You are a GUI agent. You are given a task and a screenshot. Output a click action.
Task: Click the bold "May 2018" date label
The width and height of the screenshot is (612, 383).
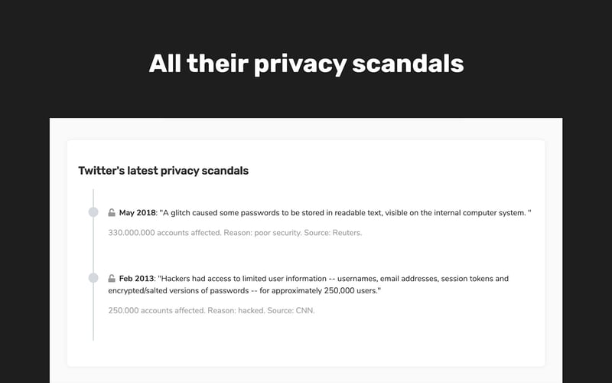(x=137, y=212)
